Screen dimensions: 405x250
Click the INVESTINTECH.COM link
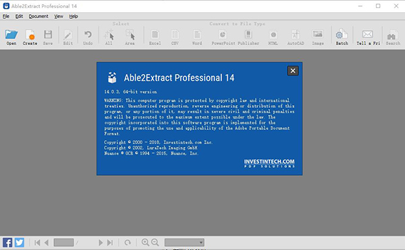269,163
